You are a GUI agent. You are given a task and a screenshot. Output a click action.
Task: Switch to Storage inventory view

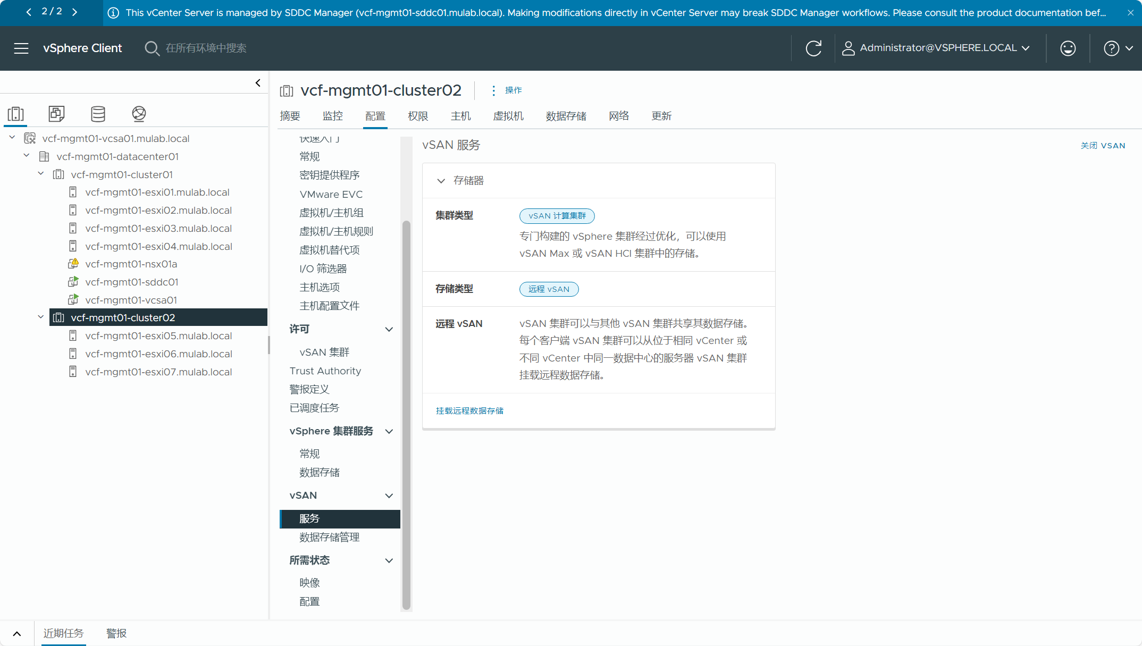(98, 114)
